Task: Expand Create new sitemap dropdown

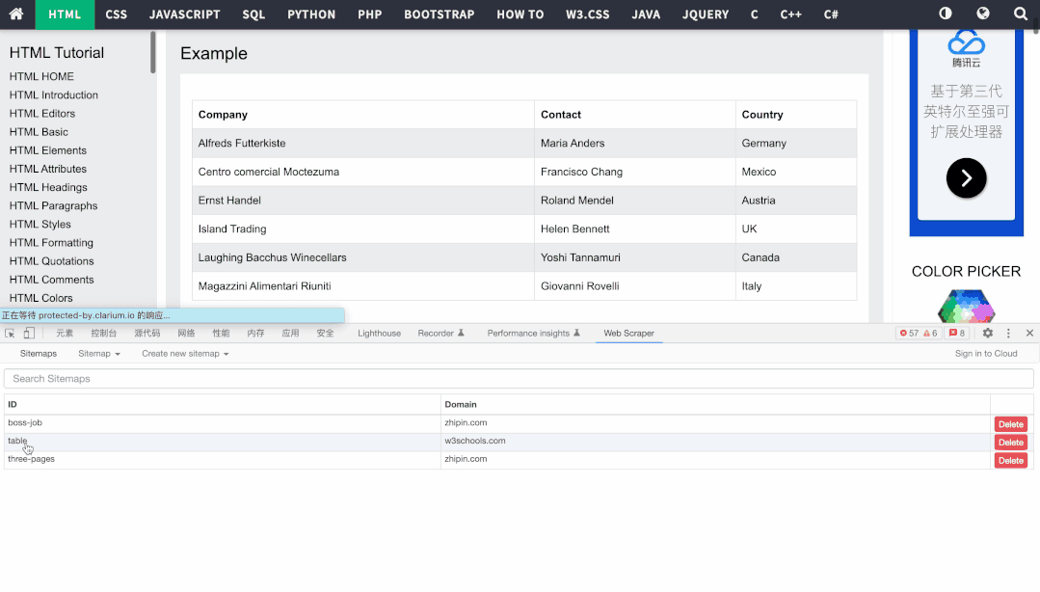Action: pyautogui.click(x=185, y=354)
